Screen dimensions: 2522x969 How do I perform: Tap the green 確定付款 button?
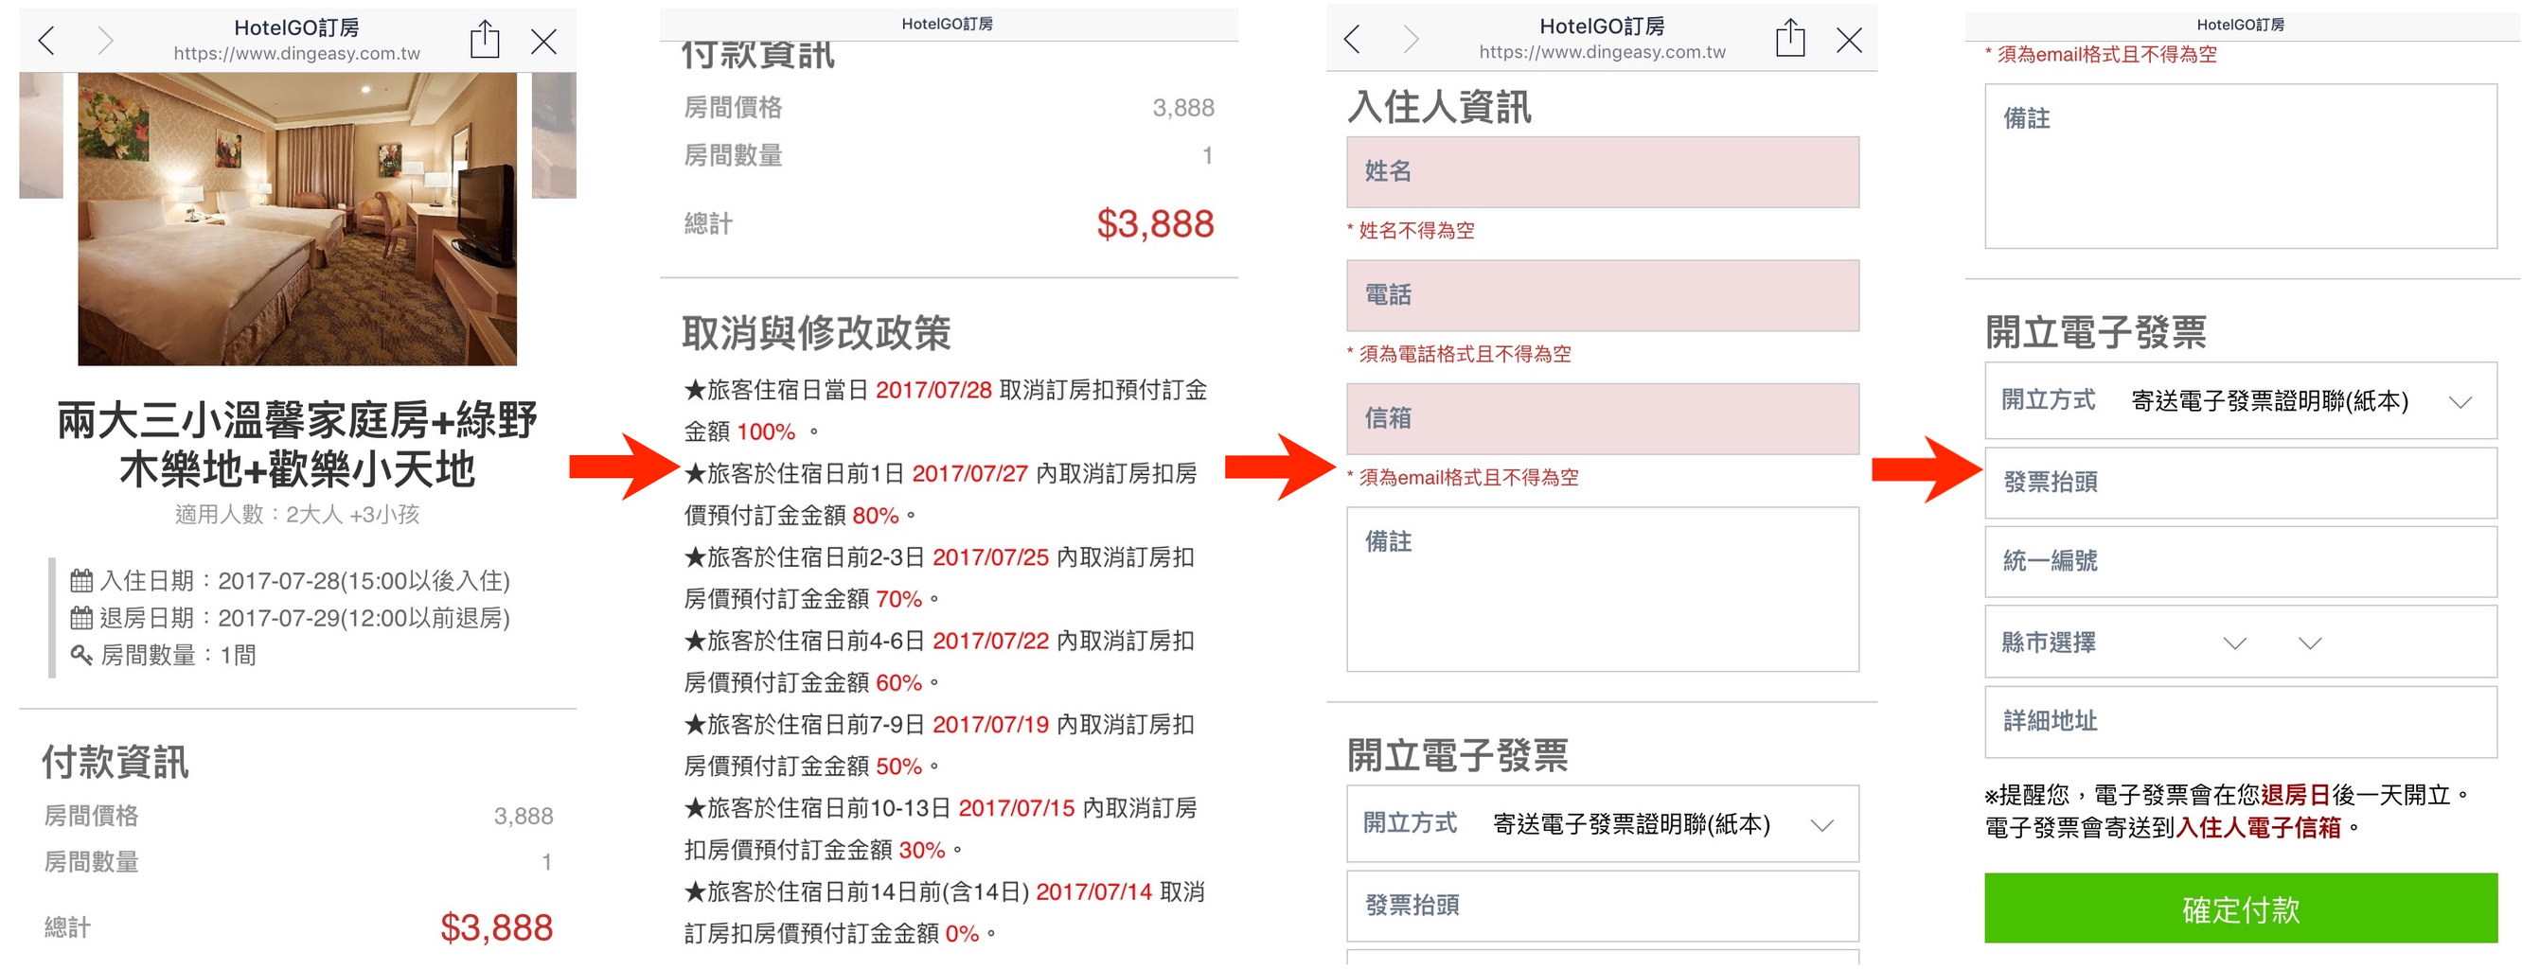click(2241, 908)
